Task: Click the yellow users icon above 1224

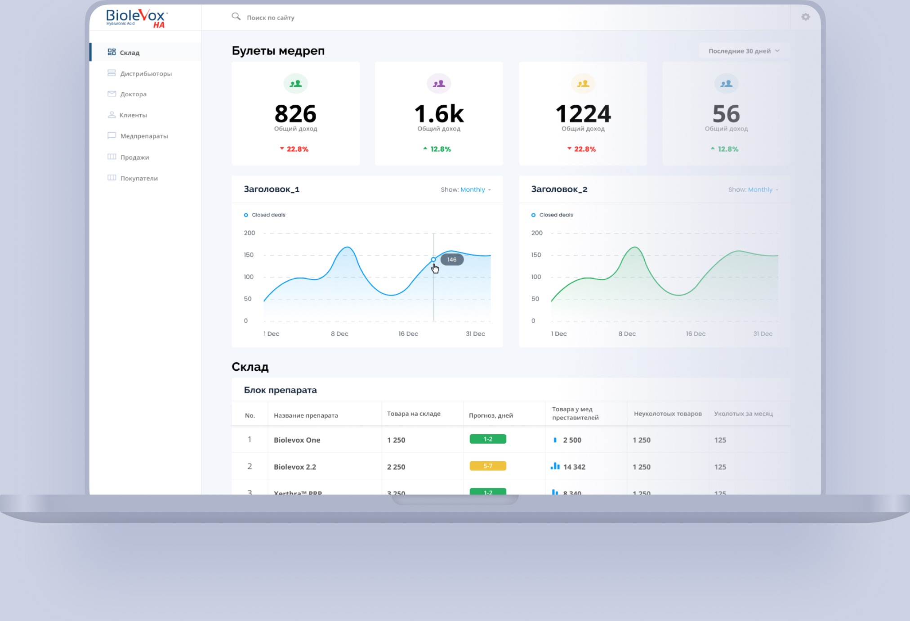Action: pos(583,83)
